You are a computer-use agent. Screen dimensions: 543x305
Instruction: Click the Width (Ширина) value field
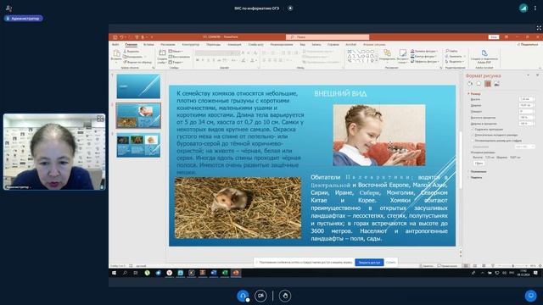pyautogui.click(x=526, y=105)
